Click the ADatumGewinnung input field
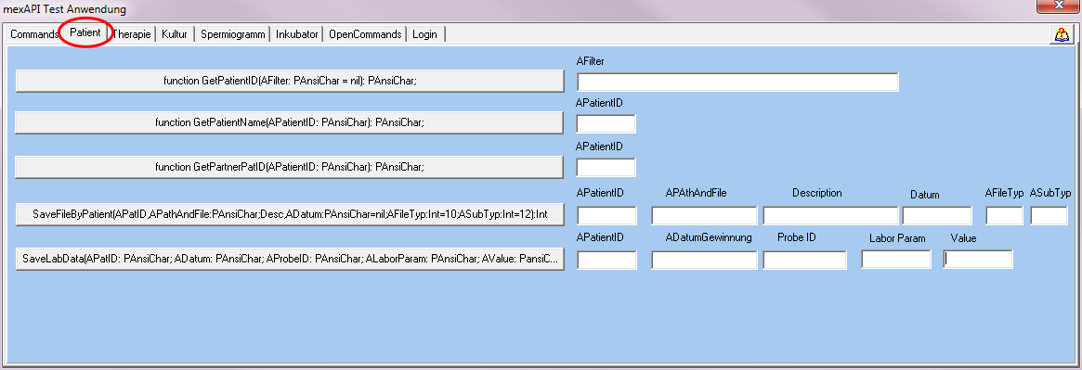The image size is (1082, 370). pos(704,260)
